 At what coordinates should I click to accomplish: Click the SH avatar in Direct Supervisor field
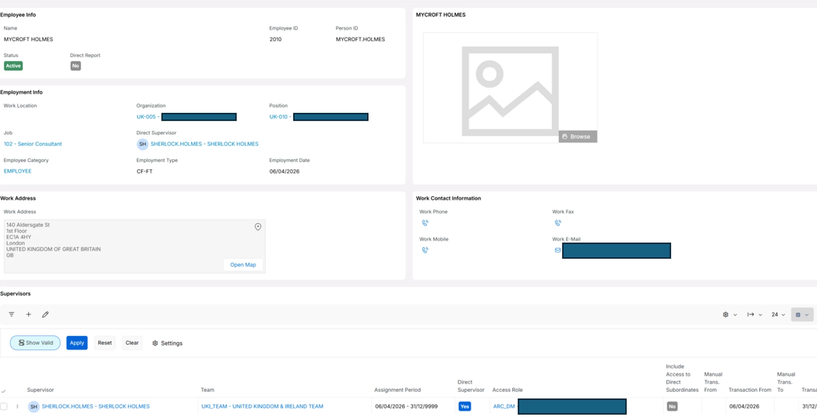[x=142, y=144]
